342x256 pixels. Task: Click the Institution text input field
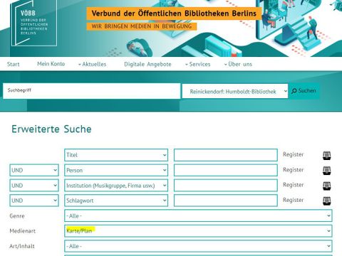(x=226, y=186)
